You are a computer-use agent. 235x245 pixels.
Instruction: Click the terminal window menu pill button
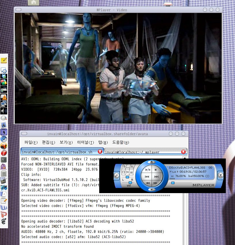24,133
